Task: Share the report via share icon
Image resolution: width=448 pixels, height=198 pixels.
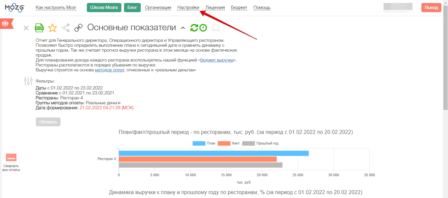Action: coord(66,28)
